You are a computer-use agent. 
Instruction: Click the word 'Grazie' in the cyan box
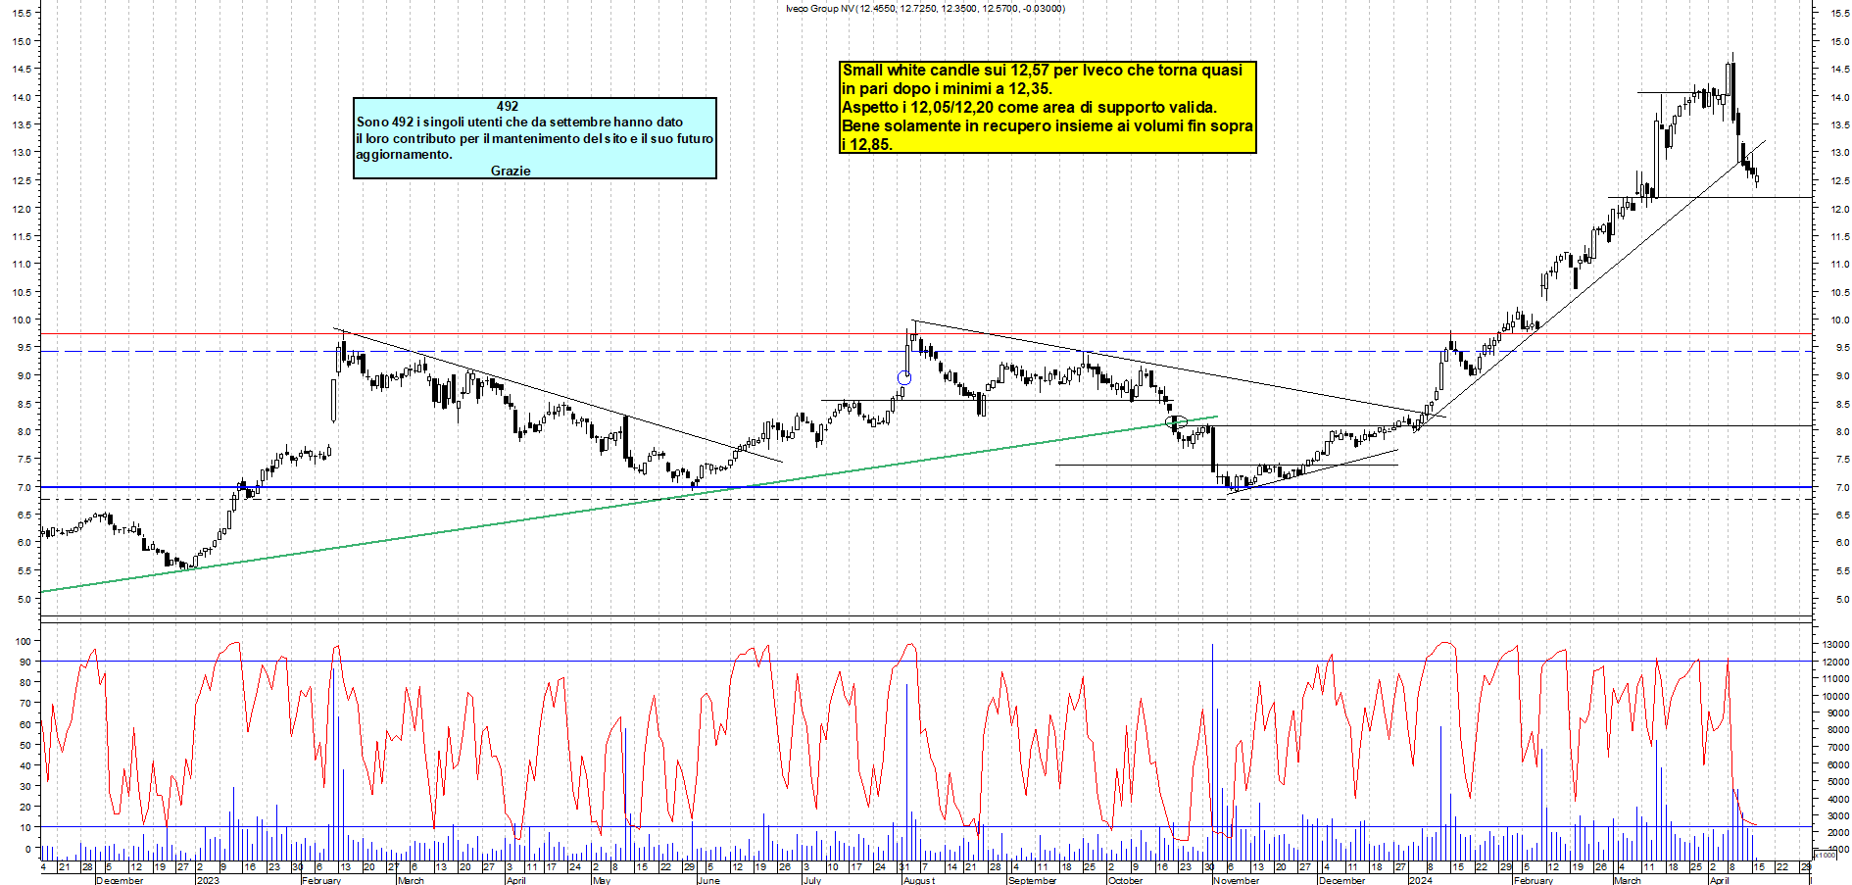511,171
